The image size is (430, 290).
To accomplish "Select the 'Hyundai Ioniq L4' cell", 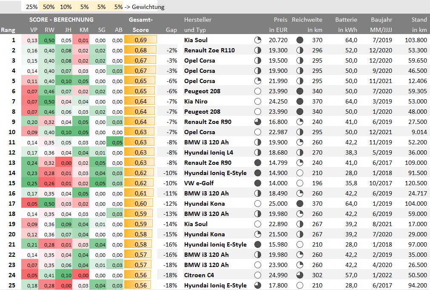I will [209, 152].
